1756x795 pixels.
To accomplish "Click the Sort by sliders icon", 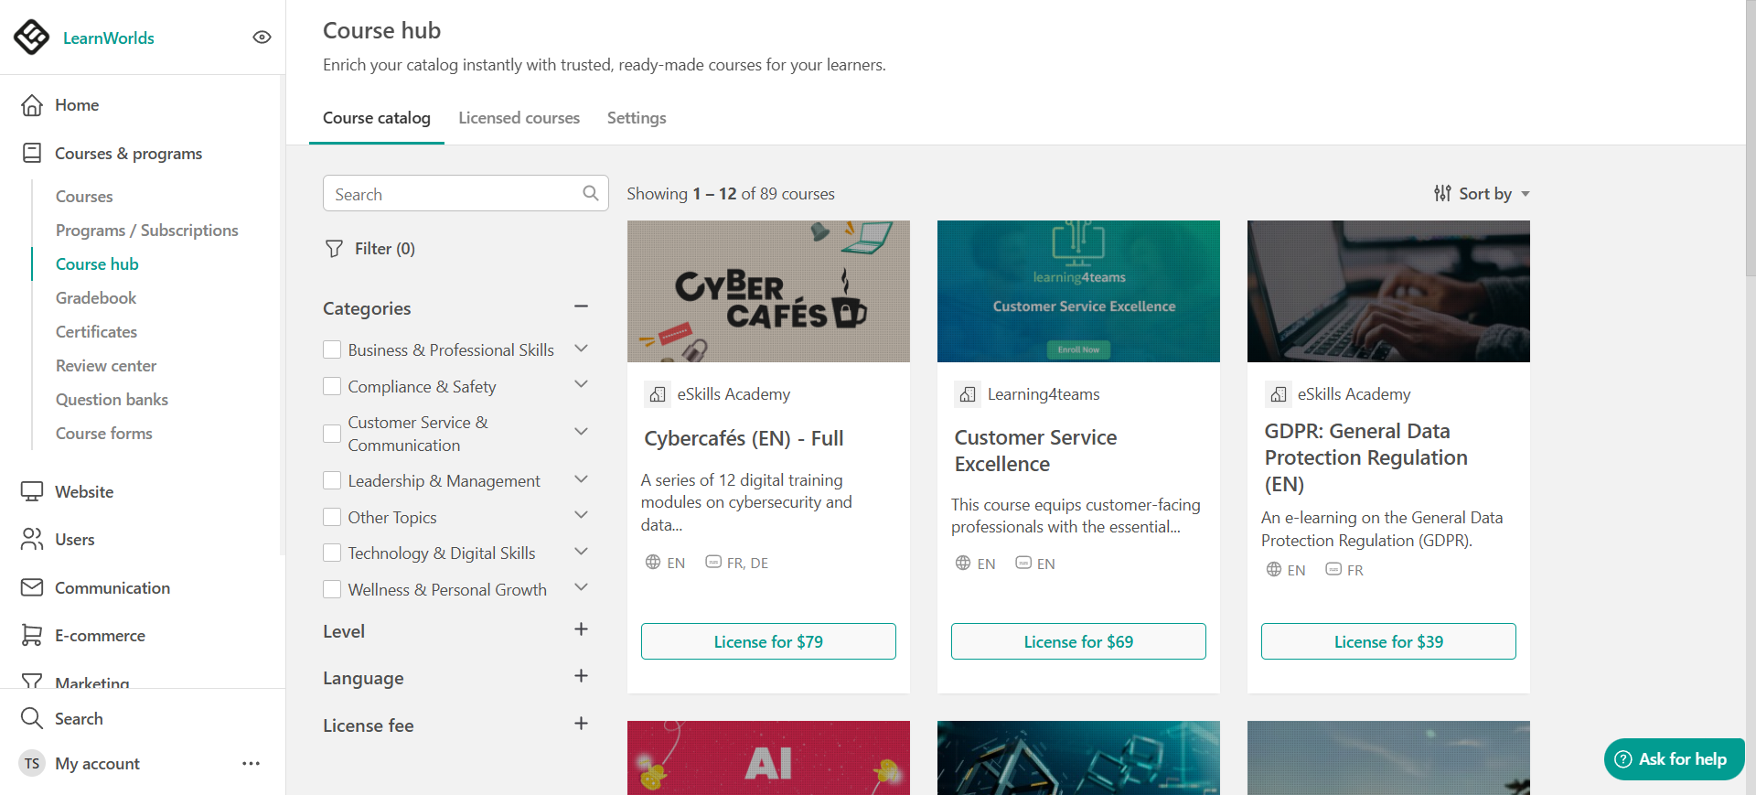I will [1442, 193].
